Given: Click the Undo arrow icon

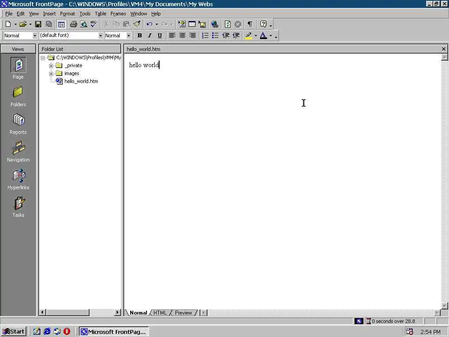Looking at the screenshot, I should 149,25.
